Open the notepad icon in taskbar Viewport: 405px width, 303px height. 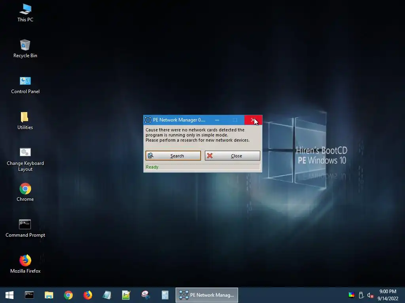(x=107, y=295)
